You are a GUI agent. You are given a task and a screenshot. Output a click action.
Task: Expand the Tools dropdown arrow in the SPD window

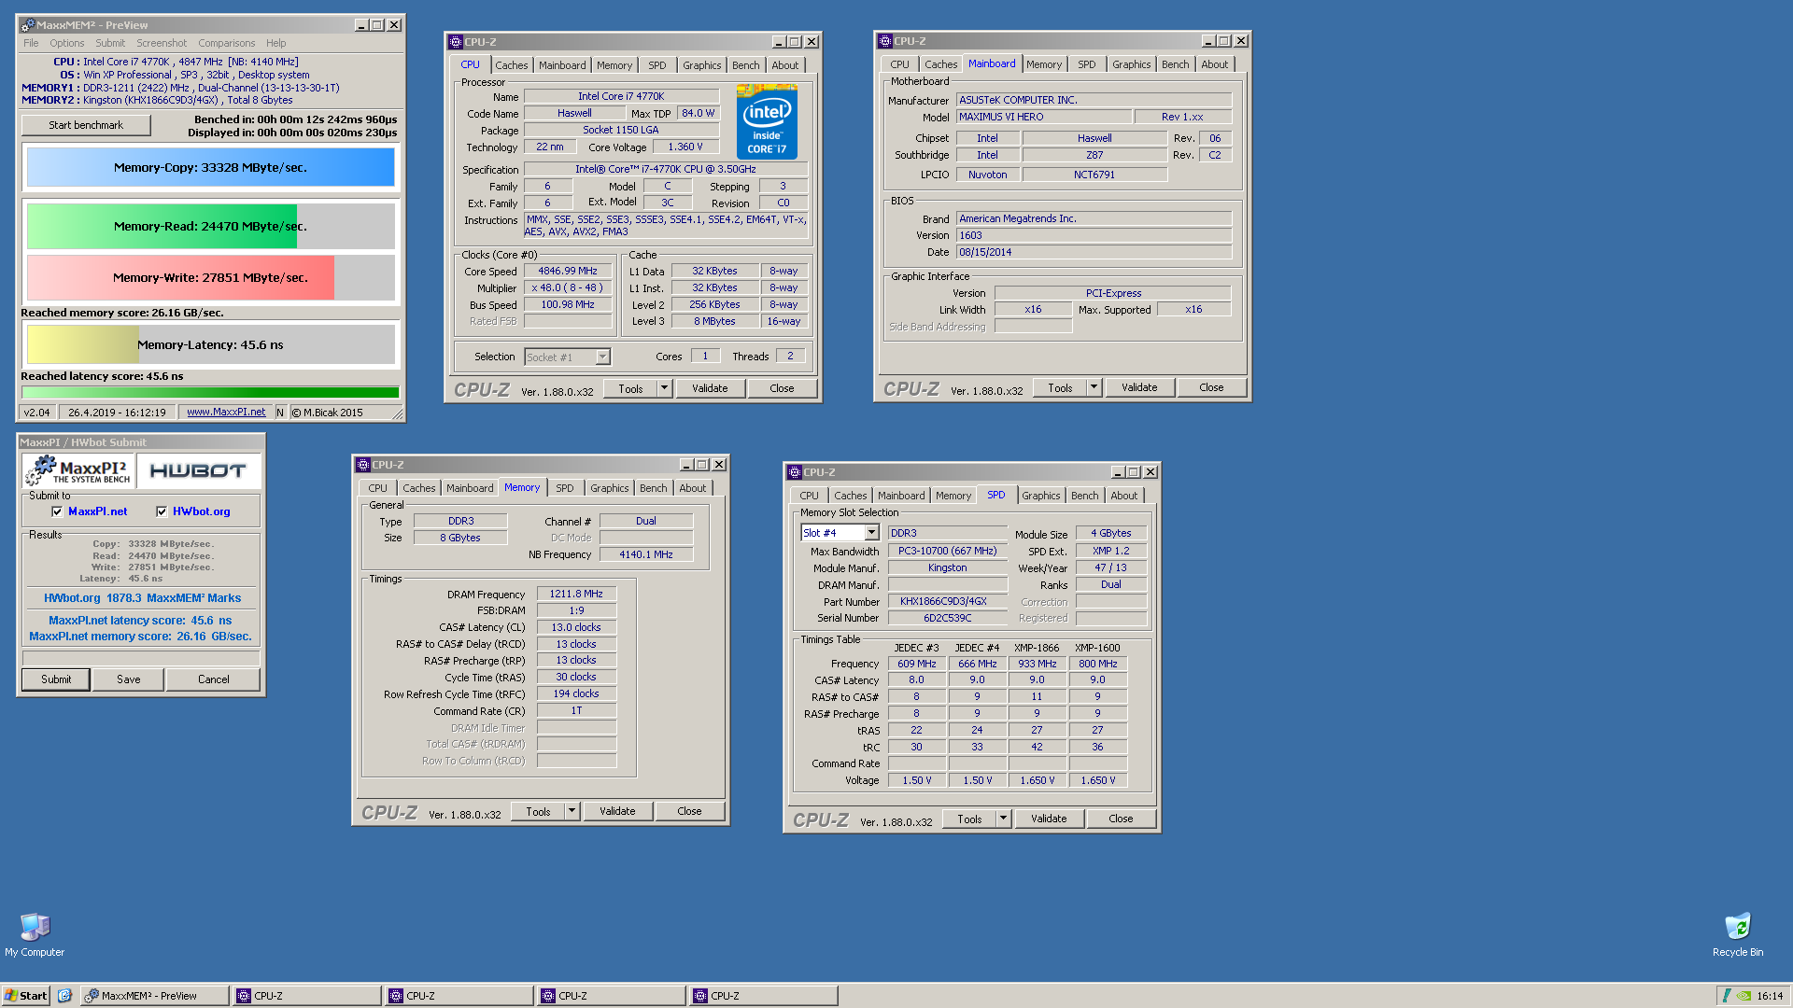pos(1003,819)
